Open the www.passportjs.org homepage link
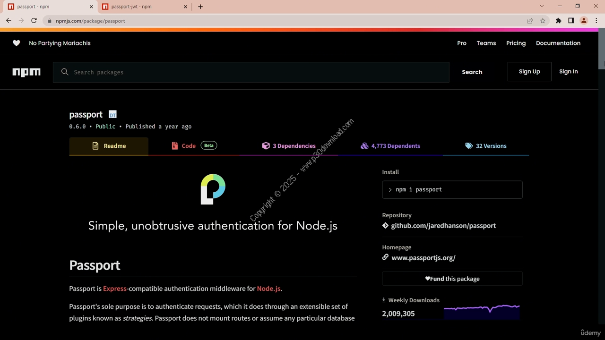The height and width of the screenshot is (340, 605). (423, 258)
